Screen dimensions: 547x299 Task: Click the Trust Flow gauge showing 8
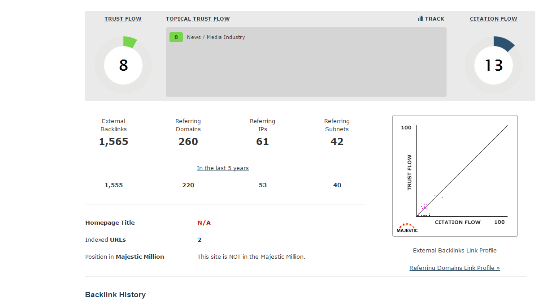point(123,65)
